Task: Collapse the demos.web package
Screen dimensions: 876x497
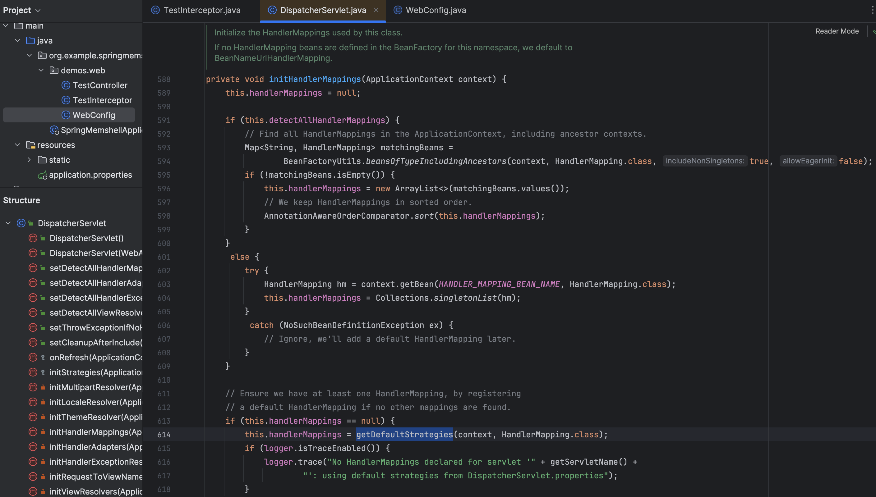Action: [x=41, y=70]
